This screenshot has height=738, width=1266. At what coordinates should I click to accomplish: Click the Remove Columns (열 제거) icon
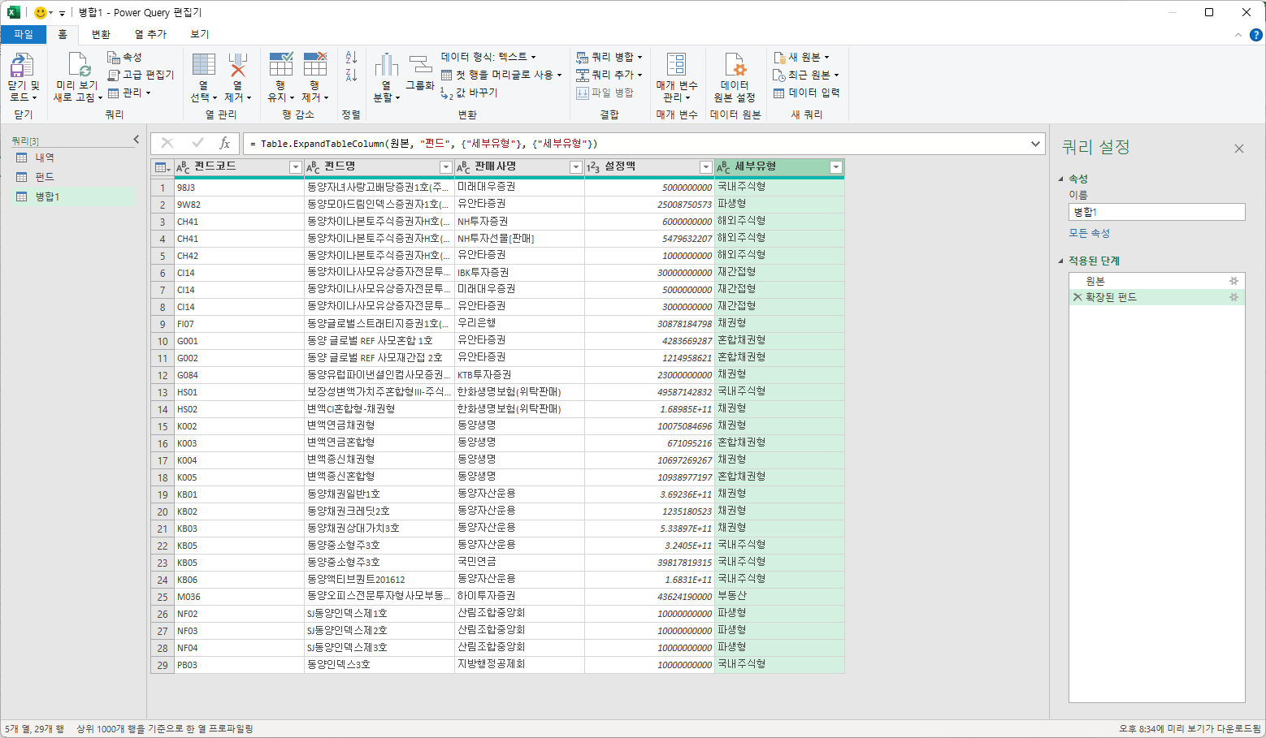point(237,65)
